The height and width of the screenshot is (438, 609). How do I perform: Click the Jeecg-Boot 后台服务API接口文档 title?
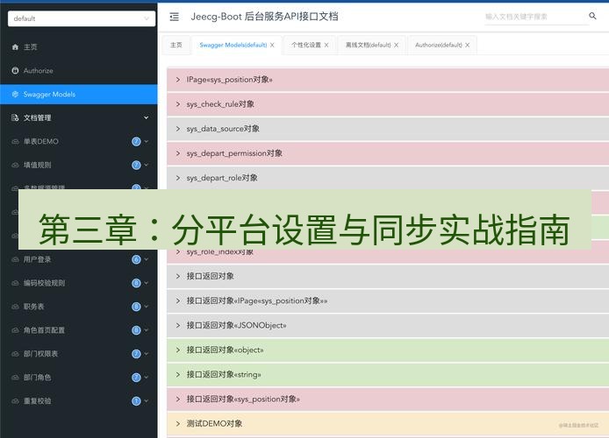pos(264,17)
